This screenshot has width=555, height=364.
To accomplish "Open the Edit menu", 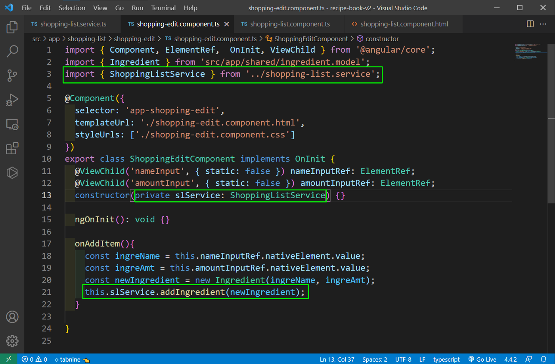I will pyautogui.click(x=45, y=8).
